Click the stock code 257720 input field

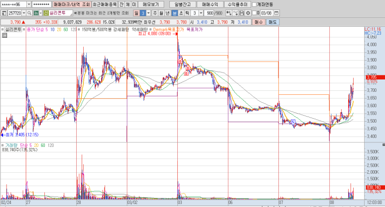pyautogui.click(x=15, y=13)
